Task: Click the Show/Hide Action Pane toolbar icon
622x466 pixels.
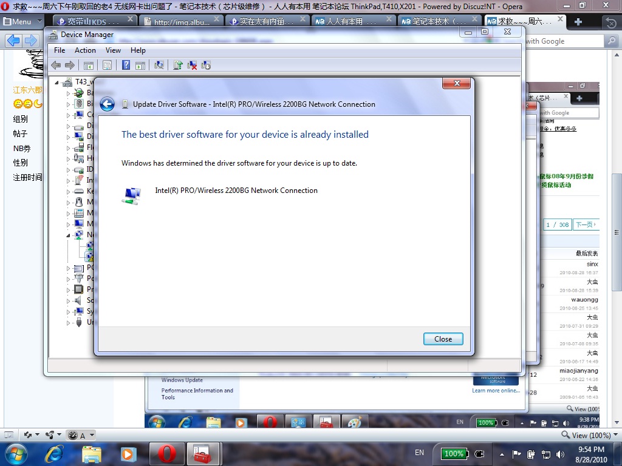Action: click(x=140, y=66)
